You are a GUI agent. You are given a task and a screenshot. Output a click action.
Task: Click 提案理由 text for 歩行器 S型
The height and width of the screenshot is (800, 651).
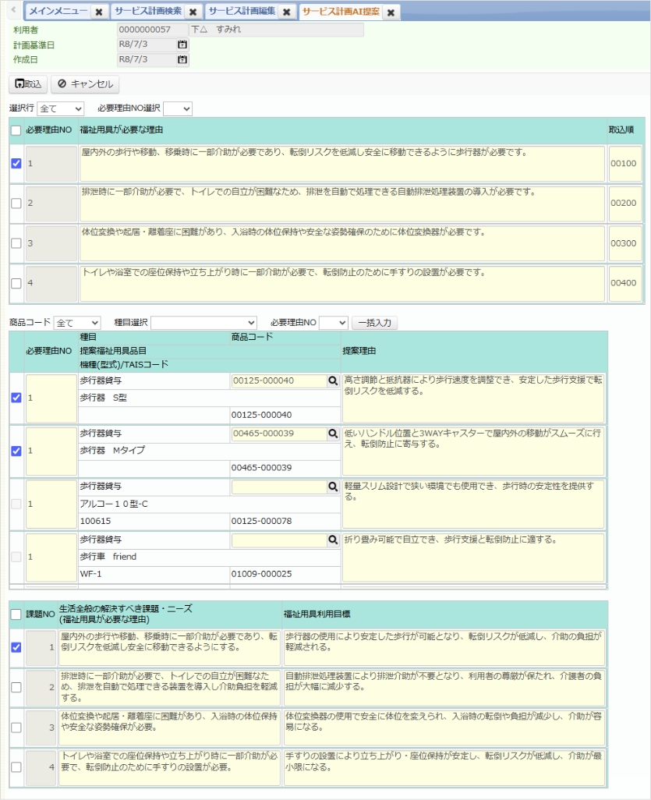pos(473,398)
